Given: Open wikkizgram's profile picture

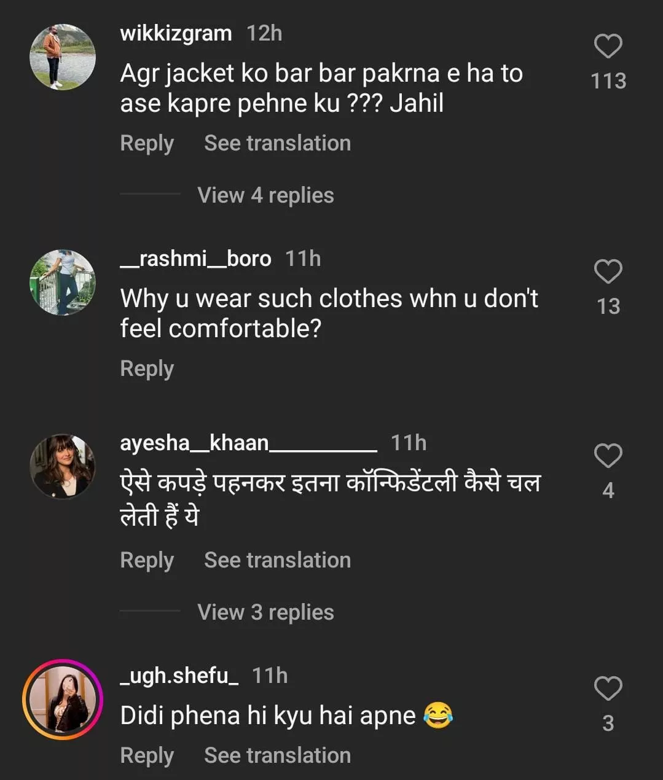Looking at the screenshot, I should point(63,57).
